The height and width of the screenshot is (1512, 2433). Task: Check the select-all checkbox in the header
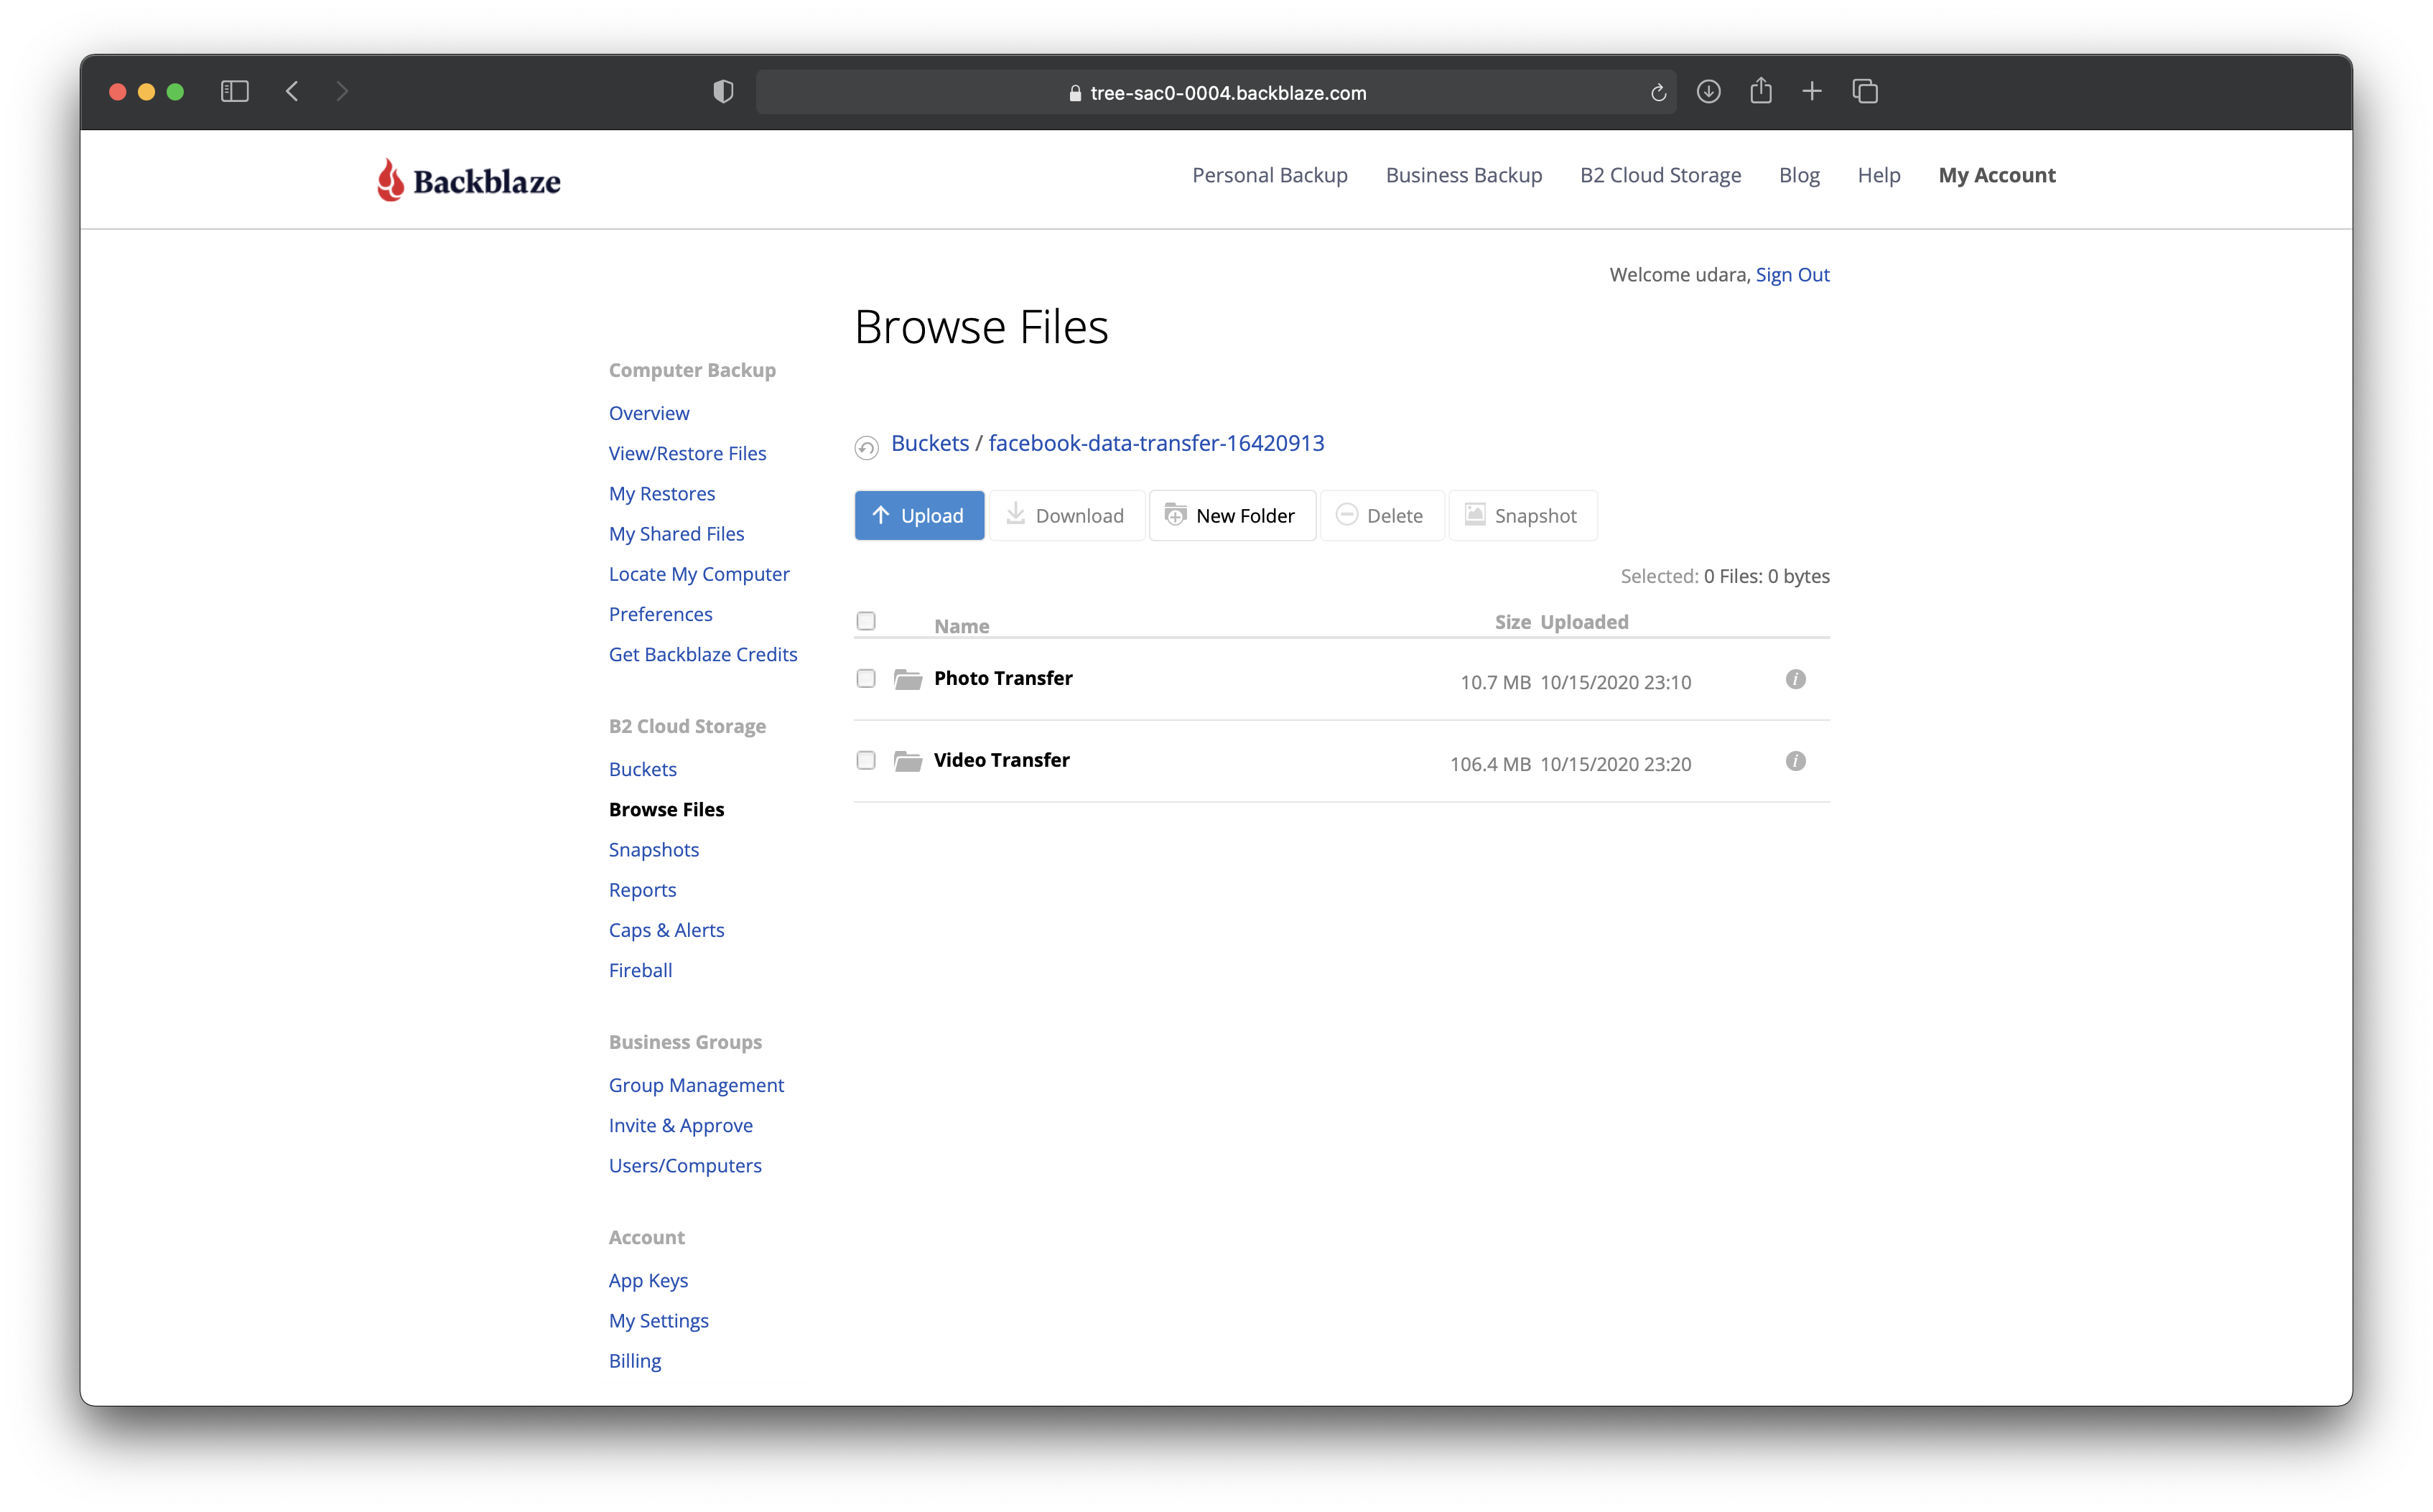[x=866, y=621]
